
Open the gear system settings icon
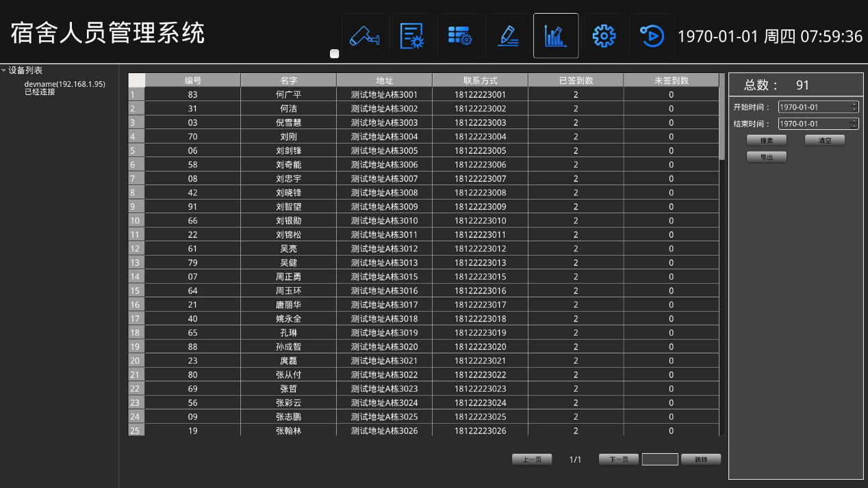604,36
